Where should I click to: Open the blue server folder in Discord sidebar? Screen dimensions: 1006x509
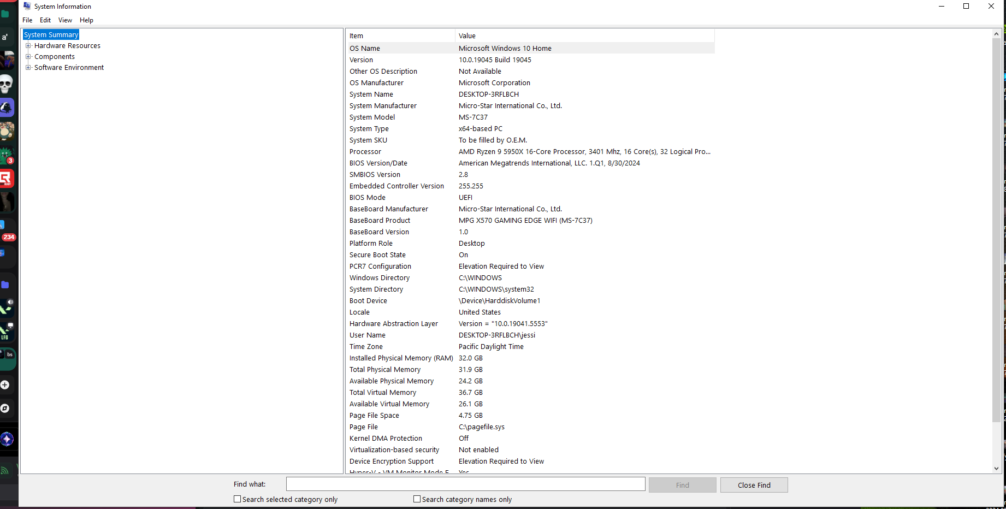(5, 285)
